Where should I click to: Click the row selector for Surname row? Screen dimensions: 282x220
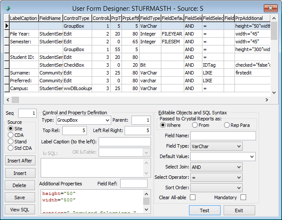7,73
